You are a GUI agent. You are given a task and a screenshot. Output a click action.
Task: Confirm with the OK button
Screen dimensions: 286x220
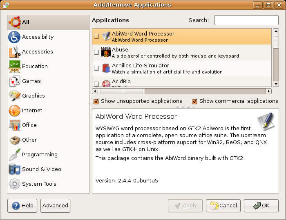(261, 206)
